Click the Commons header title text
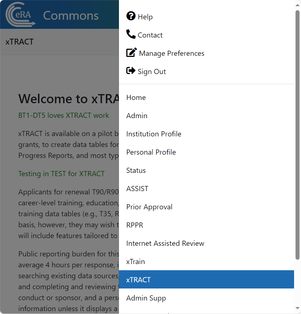Image resolution: width=301 pixels, height=314 pixels. coord(71,16)
